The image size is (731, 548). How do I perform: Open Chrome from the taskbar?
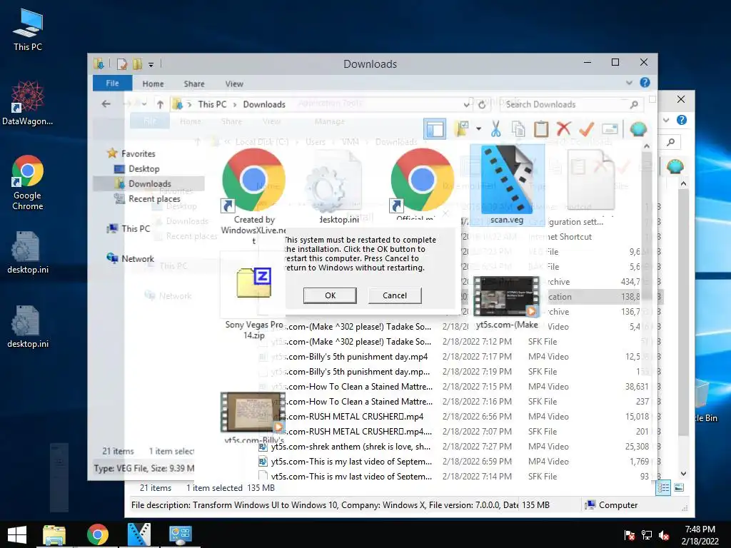97,534
